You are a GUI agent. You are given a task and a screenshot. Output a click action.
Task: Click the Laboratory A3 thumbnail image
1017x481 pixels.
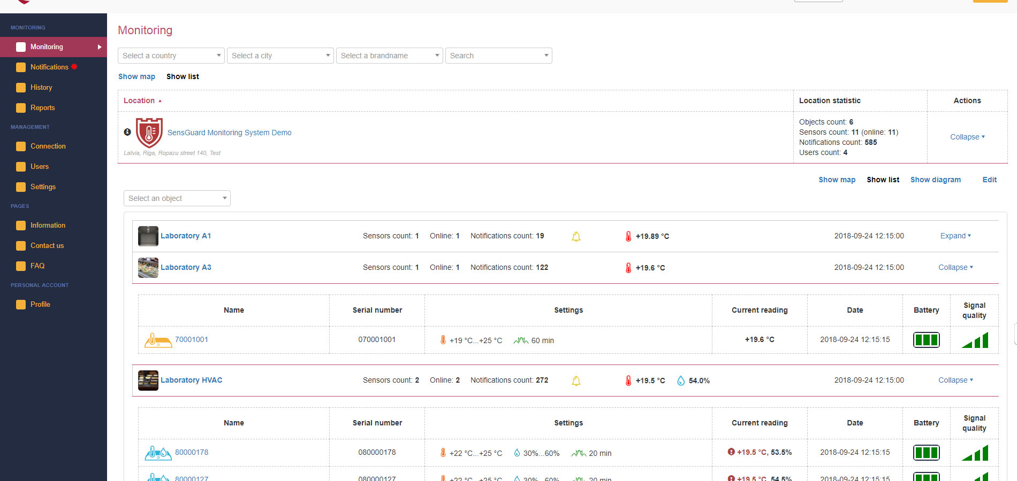tap(148, 268)
